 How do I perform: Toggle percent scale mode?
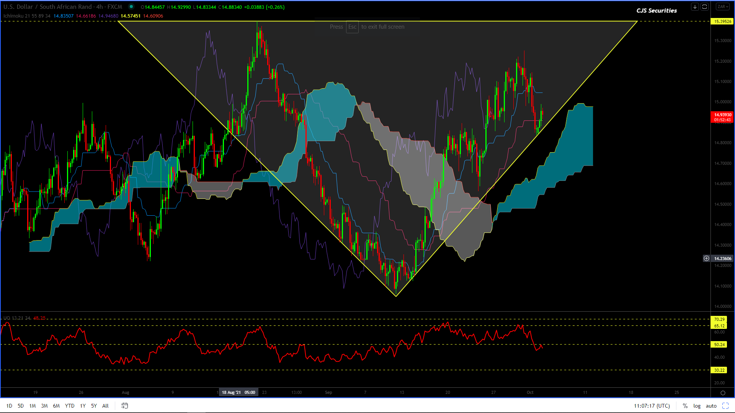(685, 406)
